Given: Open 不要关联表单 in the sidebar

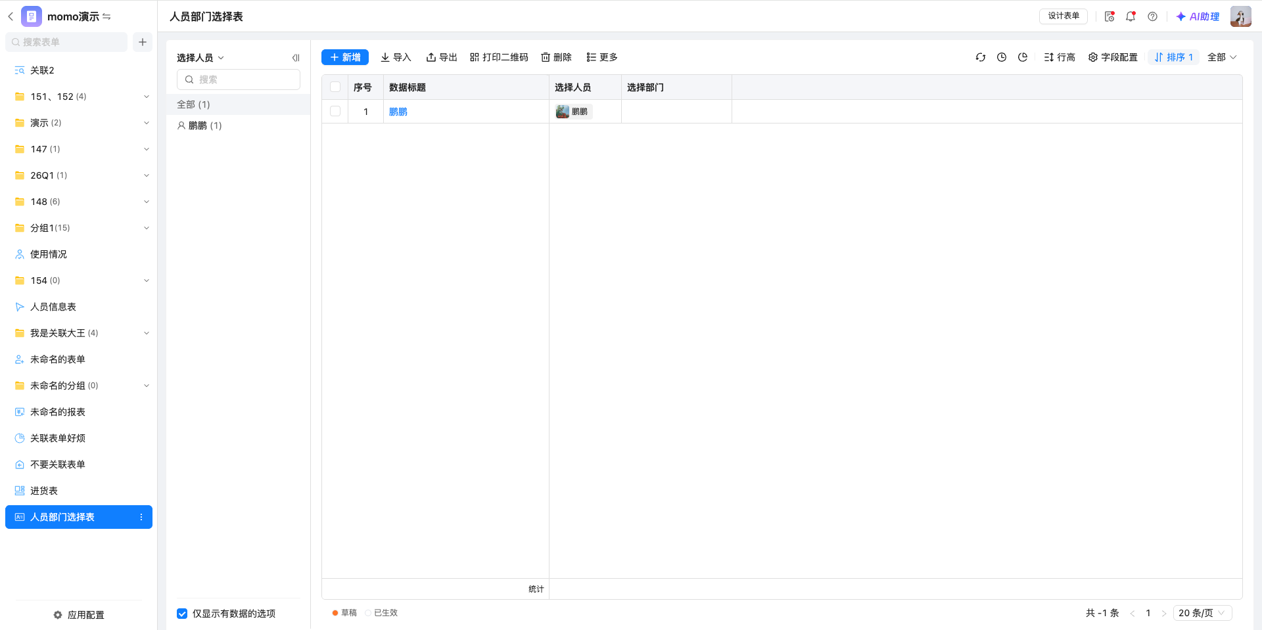Looking at the screenshot, I should [79, 464].
